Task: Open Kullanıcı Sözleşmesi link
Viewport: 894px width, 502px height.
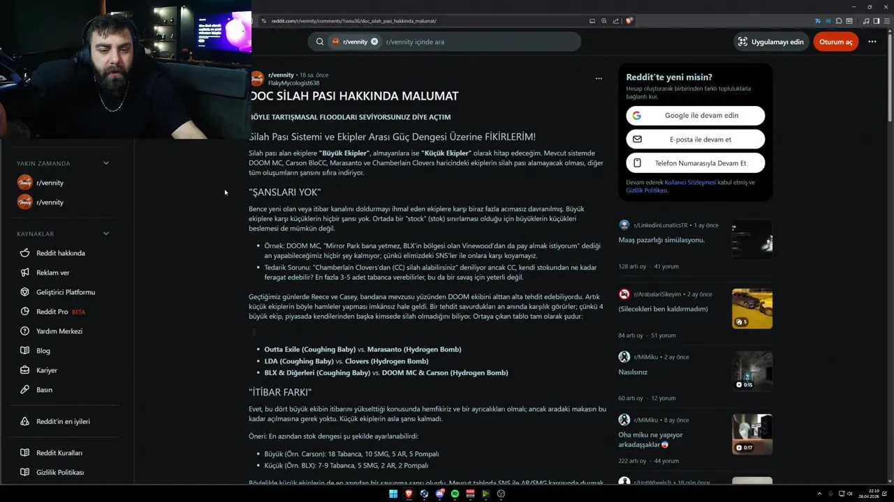Action: [690, 183]
